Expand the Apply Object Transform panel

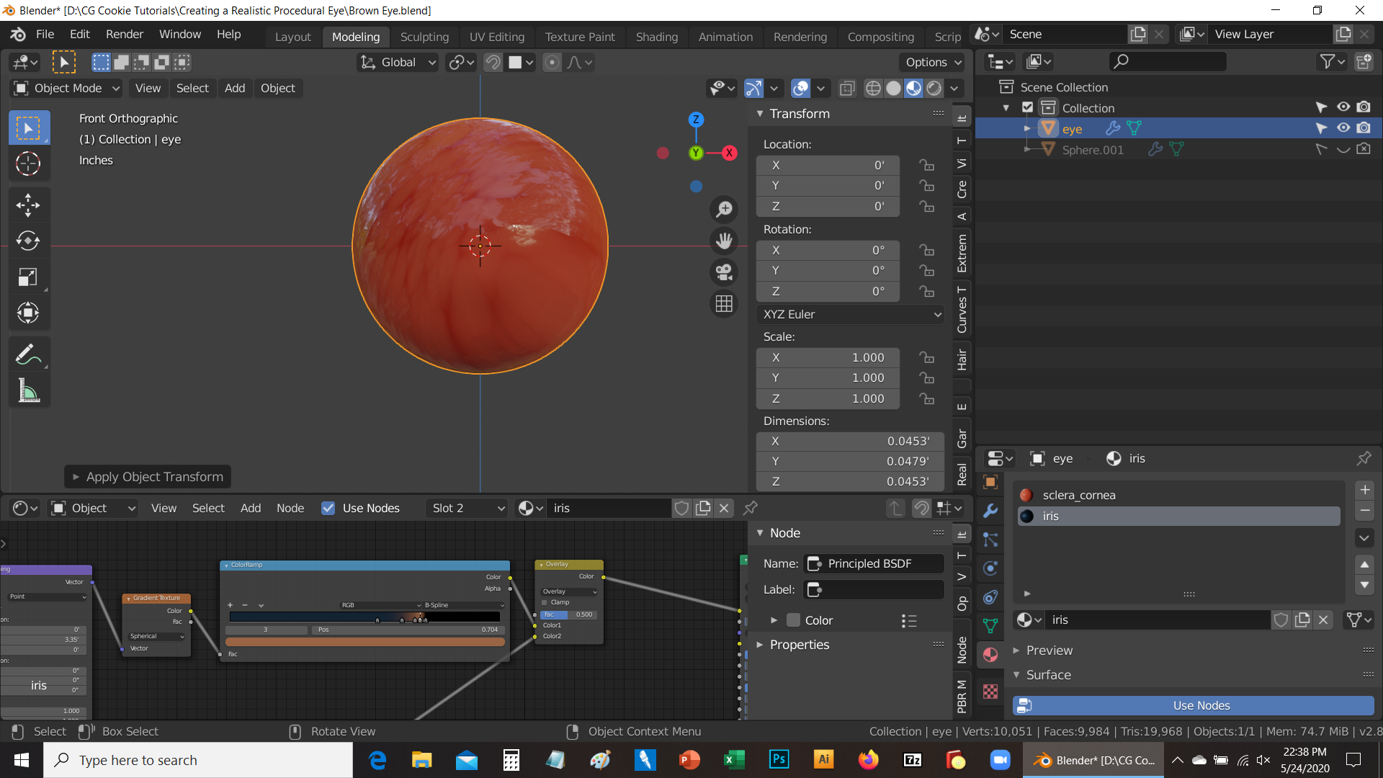[x=148, y=477]
